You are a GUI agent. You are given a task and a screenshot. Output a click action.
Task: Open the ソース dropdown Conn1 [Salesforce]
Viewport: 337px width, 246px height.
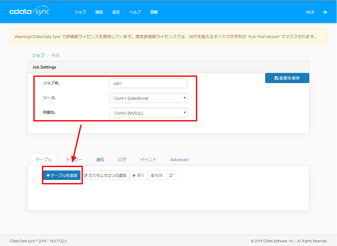coord(149,98)
